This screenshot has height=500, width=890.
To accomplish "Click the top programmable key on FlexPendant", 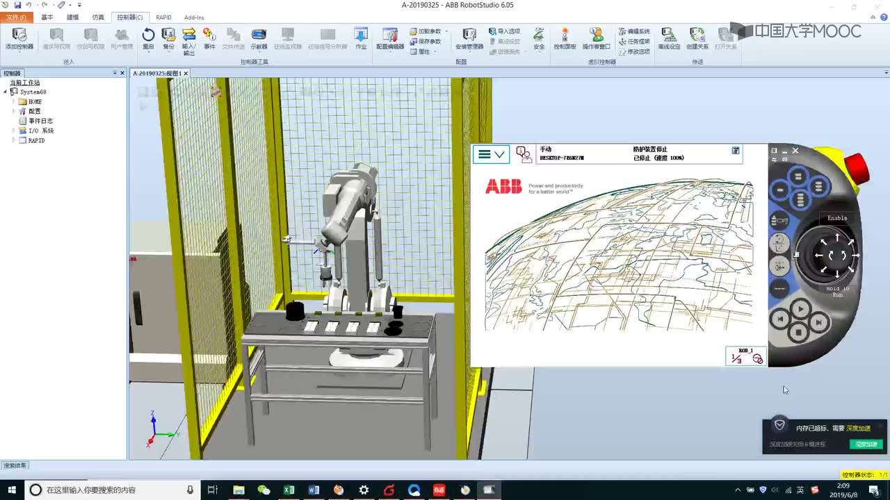I will pyautogui.click(x=798, y=176).
